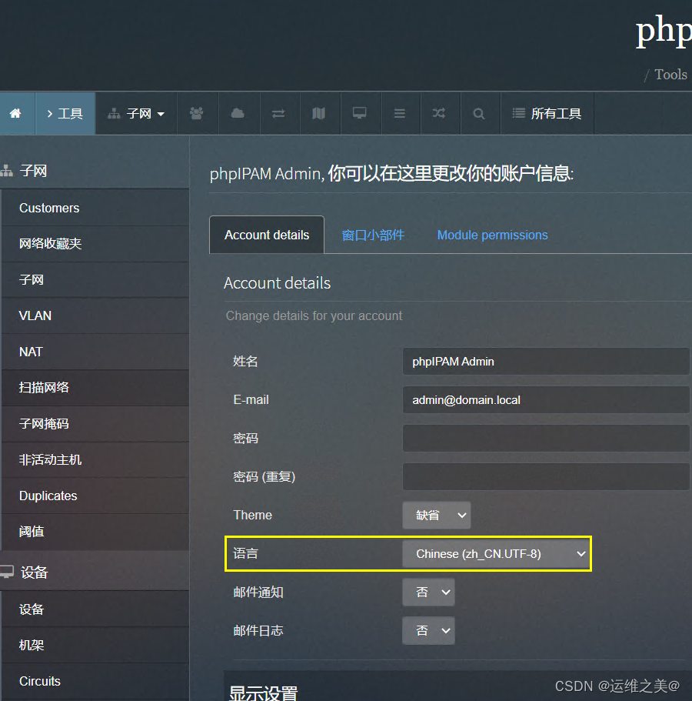Switch to the Module permissions tab

click(x=492, y=235)
